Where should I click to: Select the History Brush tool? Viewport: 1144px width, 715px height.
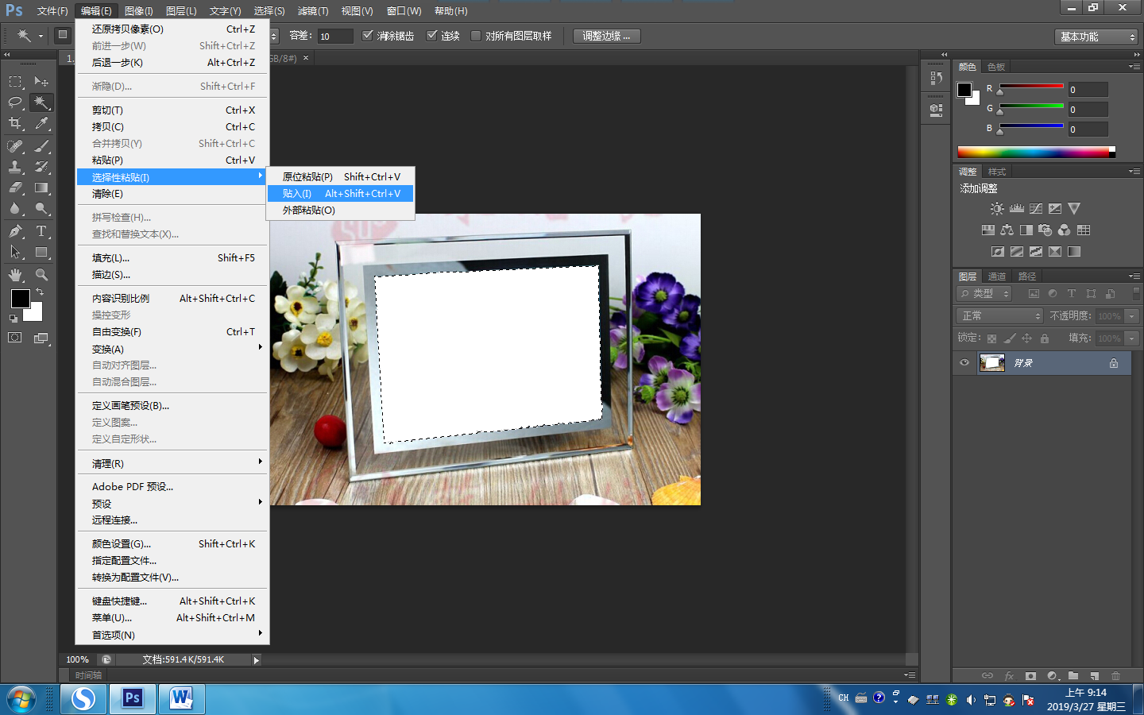point(41,167)
